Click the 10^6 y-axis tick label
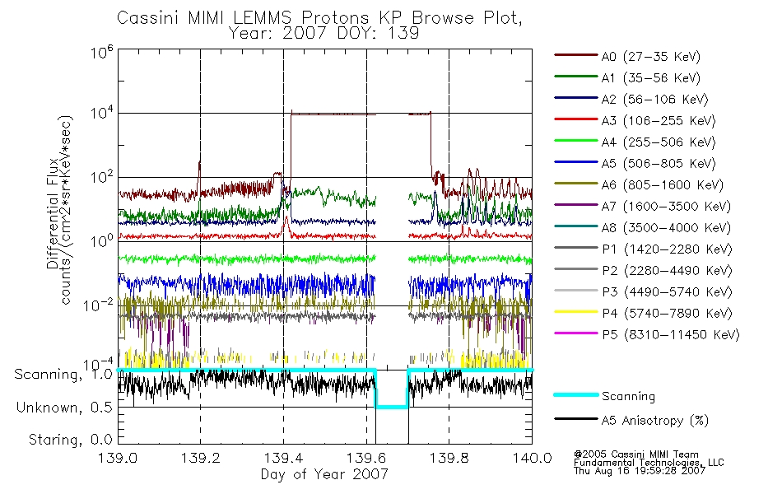 102,53
